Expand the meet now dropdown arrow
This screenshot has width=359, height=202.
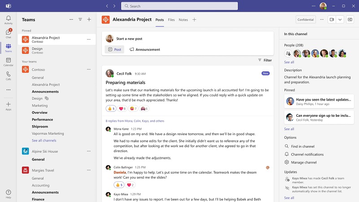click(x=340, y=19)
